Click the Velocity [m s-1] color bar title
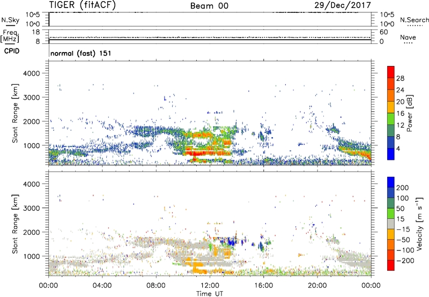 (x=419, y=224)
